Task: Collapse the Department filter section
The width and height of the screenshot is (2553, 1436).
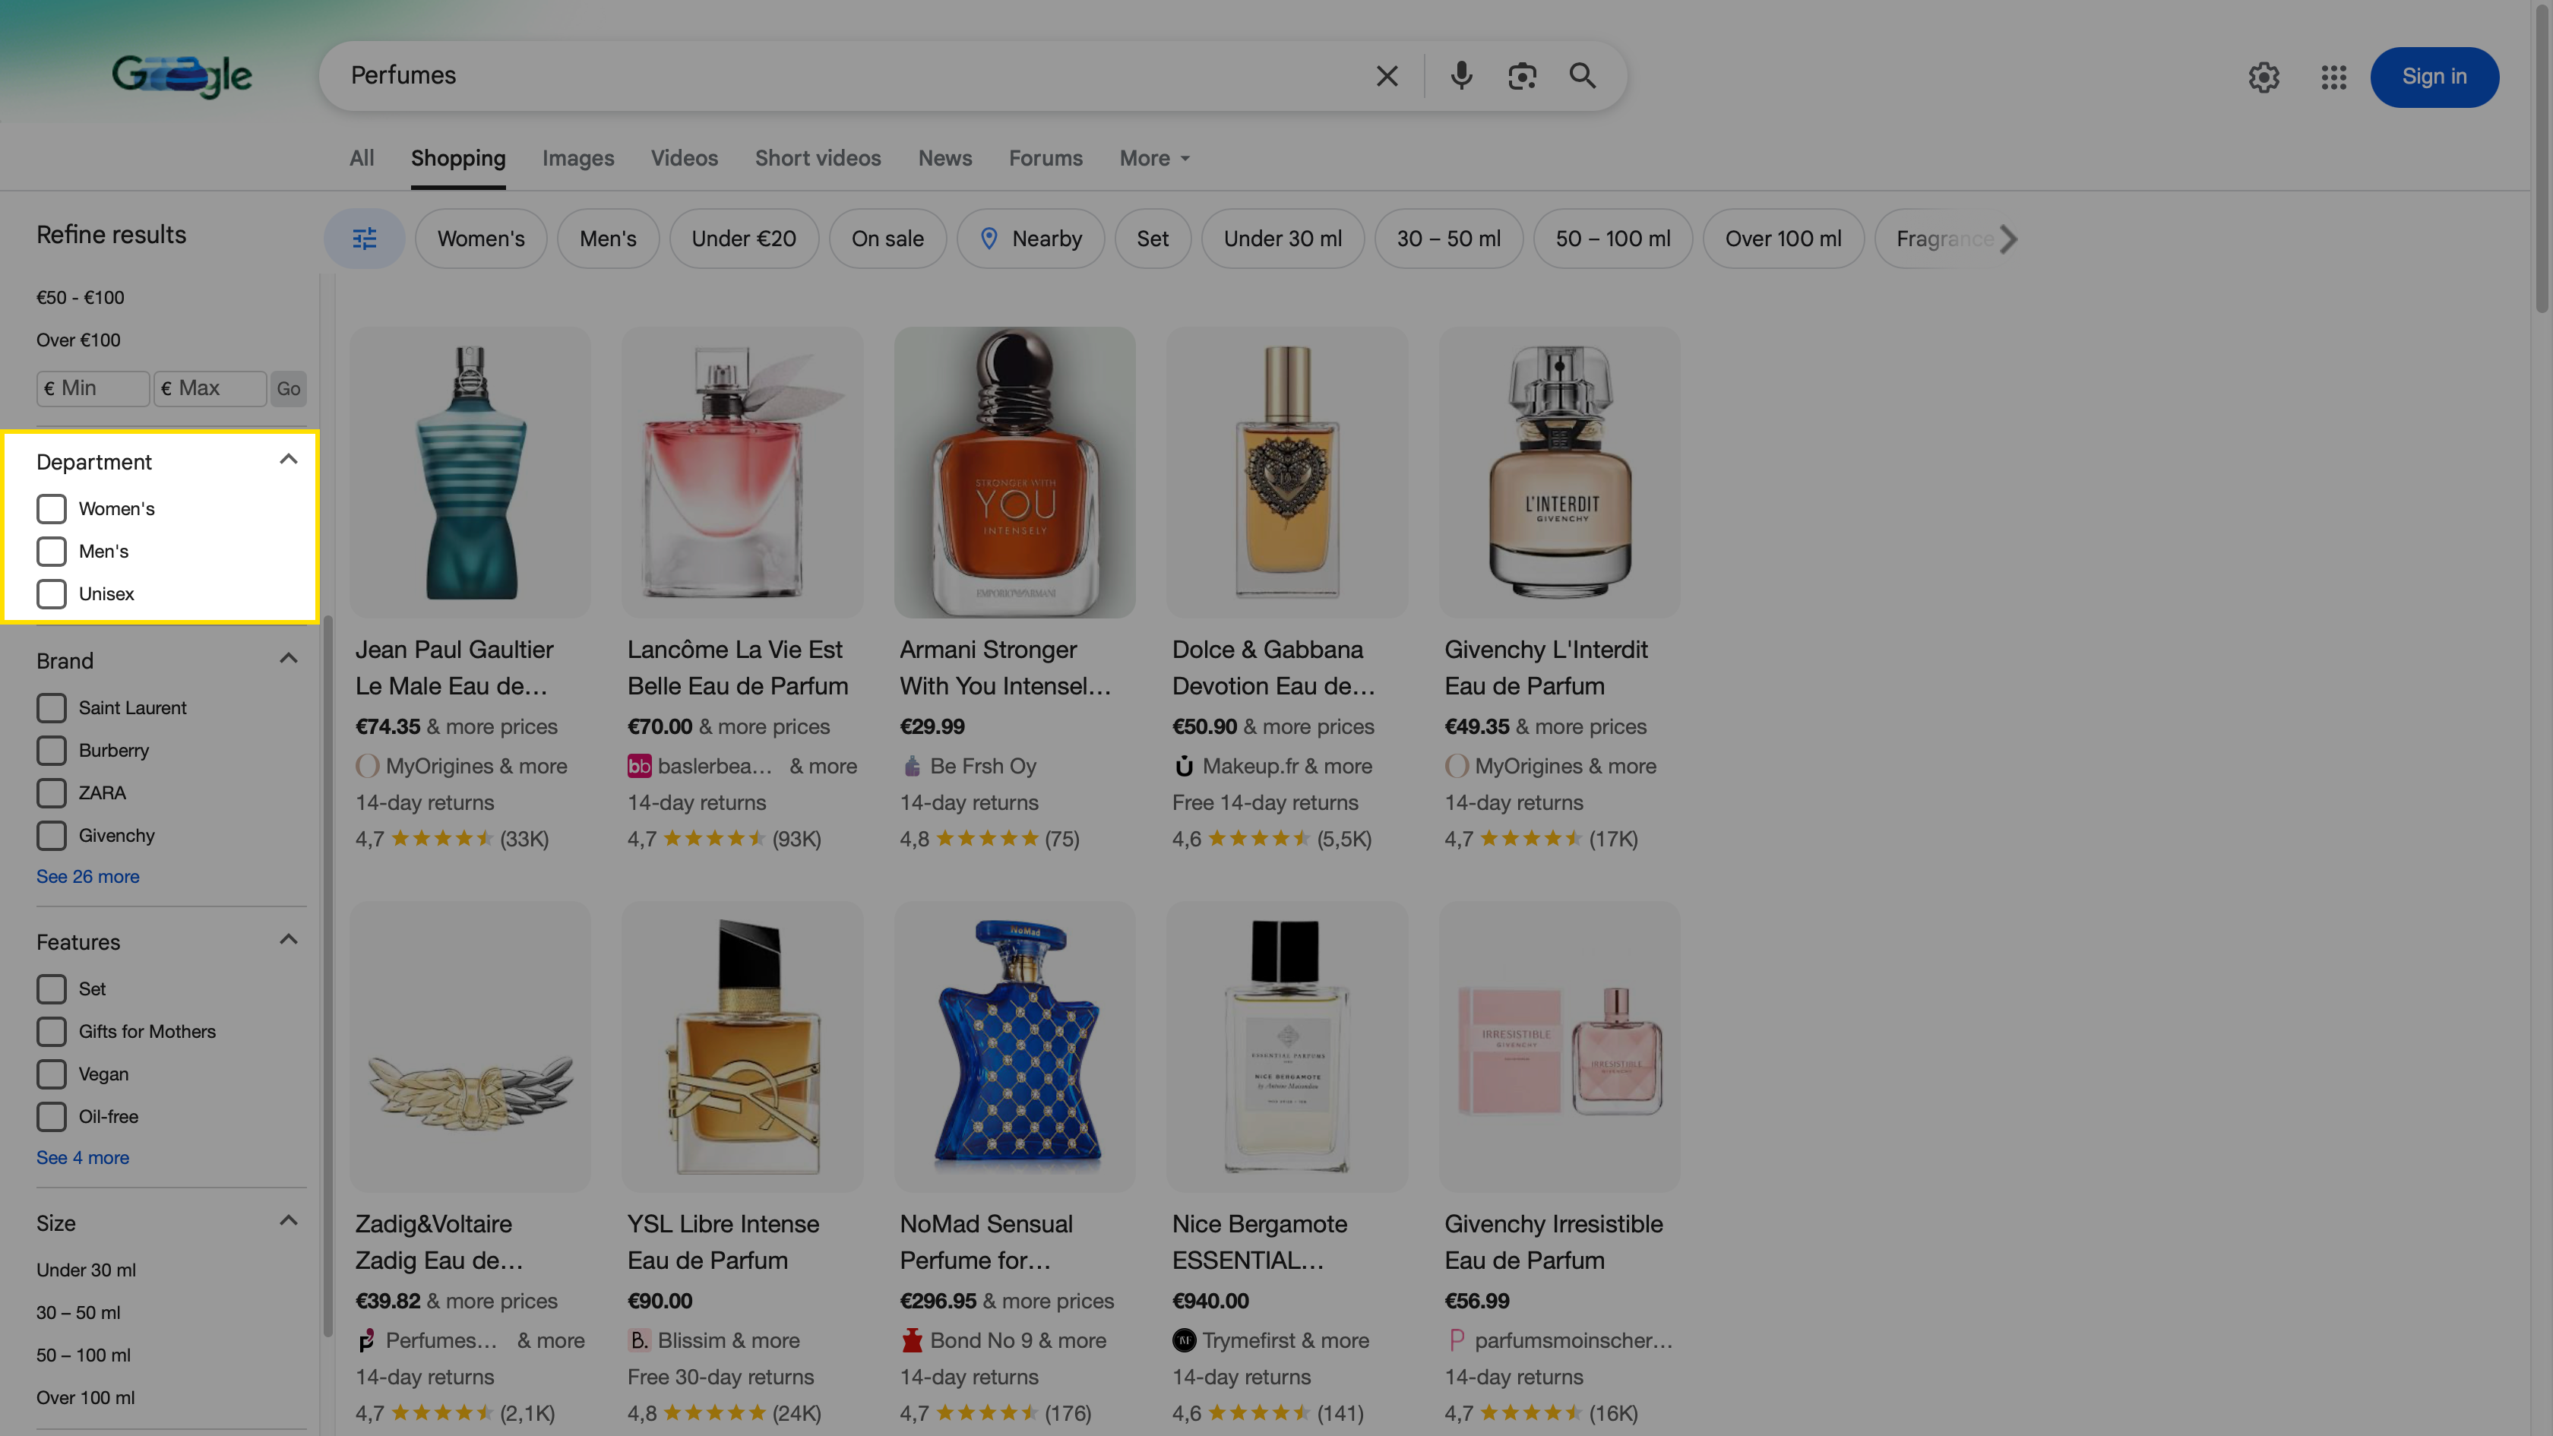Action: pyautogui.click(x=289, y=460)
